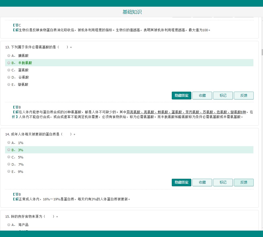The width and height of the screenshot is (263, 237).
Task: Pick the 5% radio button
Action: click(9, 157)
